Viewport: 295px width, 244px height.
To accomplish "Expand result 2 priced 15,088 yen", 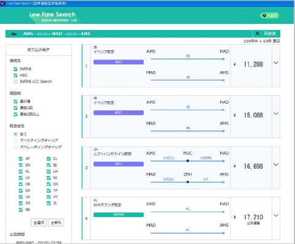I will [x=276, y=113].
